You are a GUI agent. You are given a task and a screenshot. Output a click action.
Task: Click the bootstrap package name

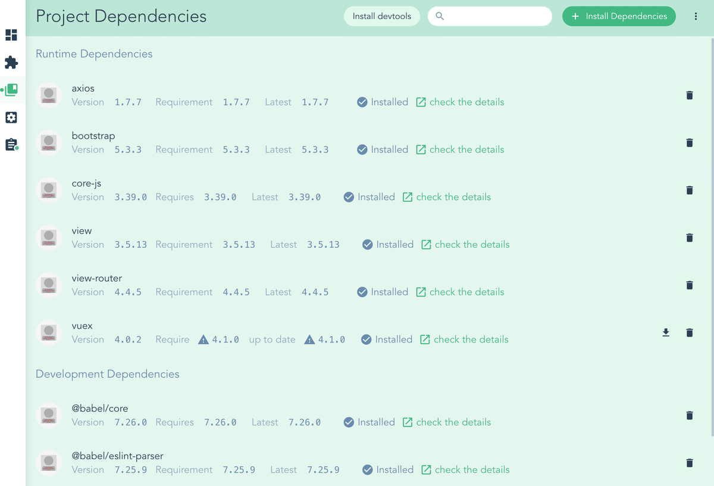93,136
